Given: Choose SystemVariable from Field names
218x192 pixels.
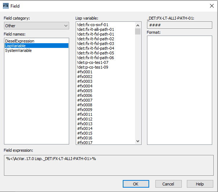Looking at the screenshot, I should (18, 50).
